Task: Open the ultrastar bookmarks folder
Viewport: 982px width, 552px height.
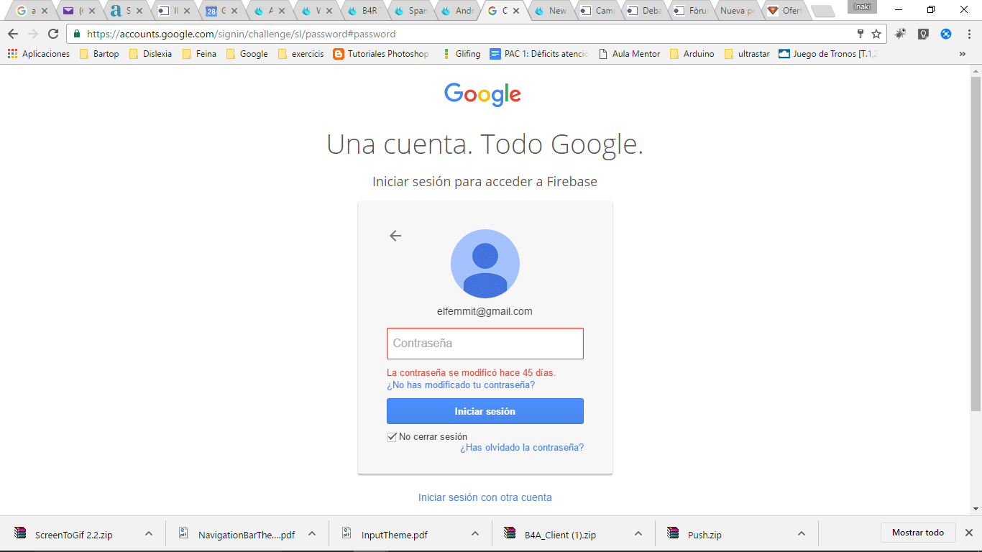Action: click(747, 54)
